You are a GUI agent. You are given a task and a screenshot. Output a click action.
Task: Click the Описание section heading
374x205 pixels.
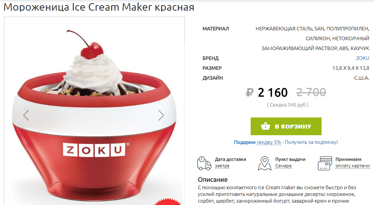click(x=213, y=179)
